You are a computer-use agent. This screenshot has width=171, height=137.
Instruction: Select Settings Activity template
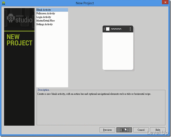click(x=52, y=24)
